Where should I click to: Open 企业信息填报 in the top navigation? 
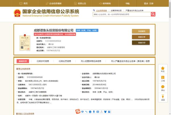55,3
